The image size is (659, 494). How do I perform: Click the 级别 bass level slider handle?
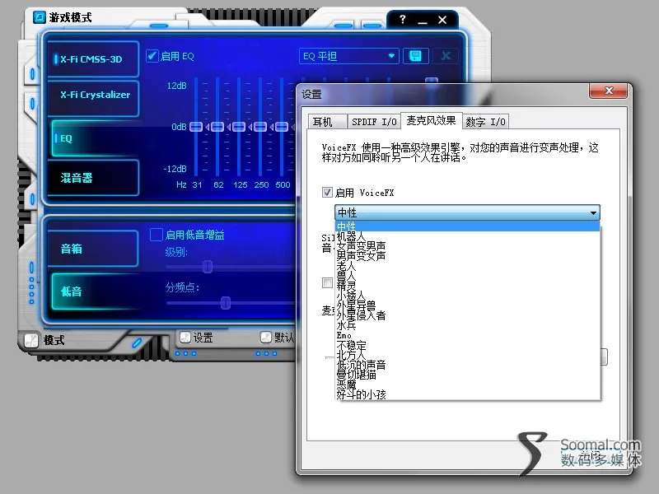(208, 266)
